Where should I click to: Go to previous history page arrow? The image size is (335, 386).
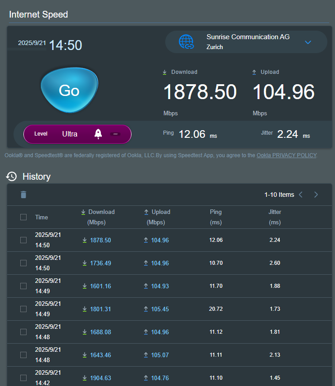tap(301, 195)
